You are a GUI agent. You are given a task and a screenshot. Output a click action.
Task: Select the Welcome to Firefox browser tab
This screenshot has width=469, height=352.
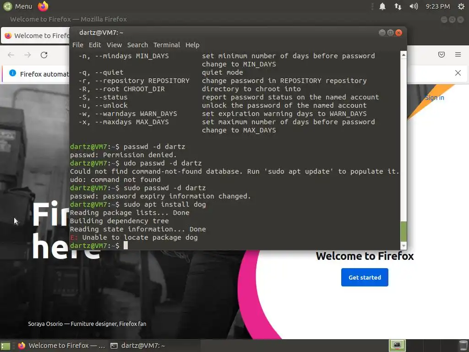[36, 36]
